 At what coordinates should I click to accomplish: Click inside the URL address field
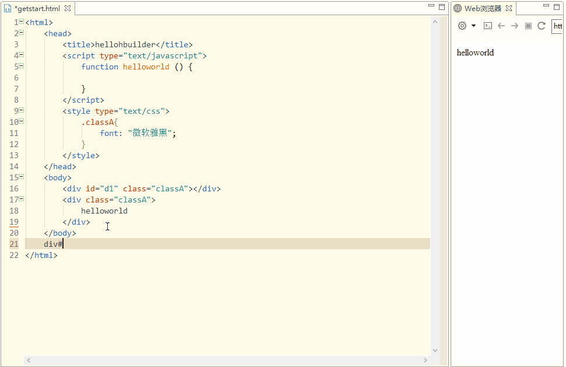coord(559,26)
